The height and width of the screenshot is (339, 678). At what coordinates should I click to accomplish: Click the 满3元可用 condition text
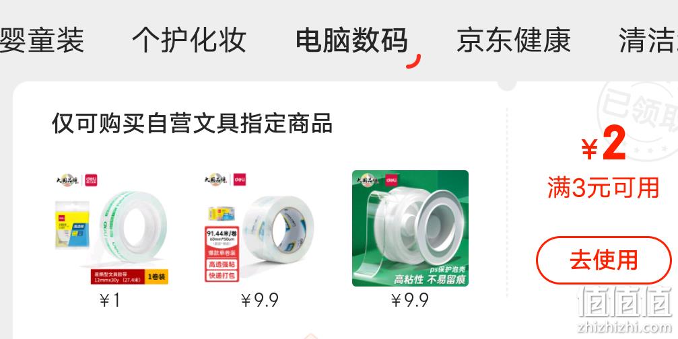(603, 188)
